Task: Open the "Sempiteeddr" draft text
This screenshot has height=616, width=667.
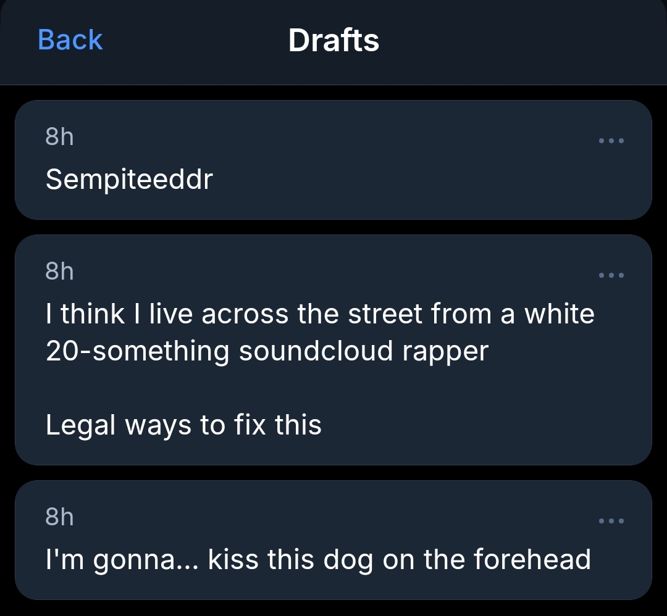Action: pyautogui.click(x=129, y=180)
